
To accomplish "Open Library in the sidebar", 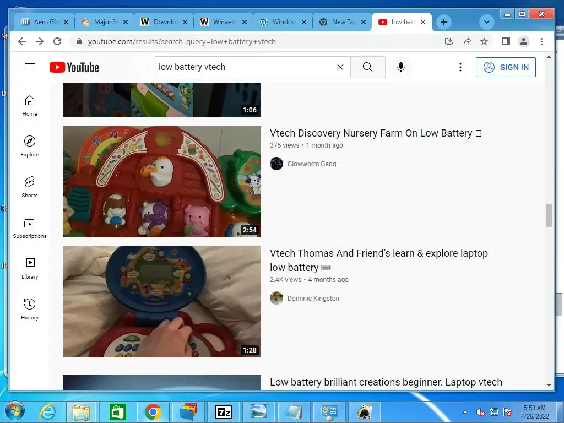I will click(30, 268).
